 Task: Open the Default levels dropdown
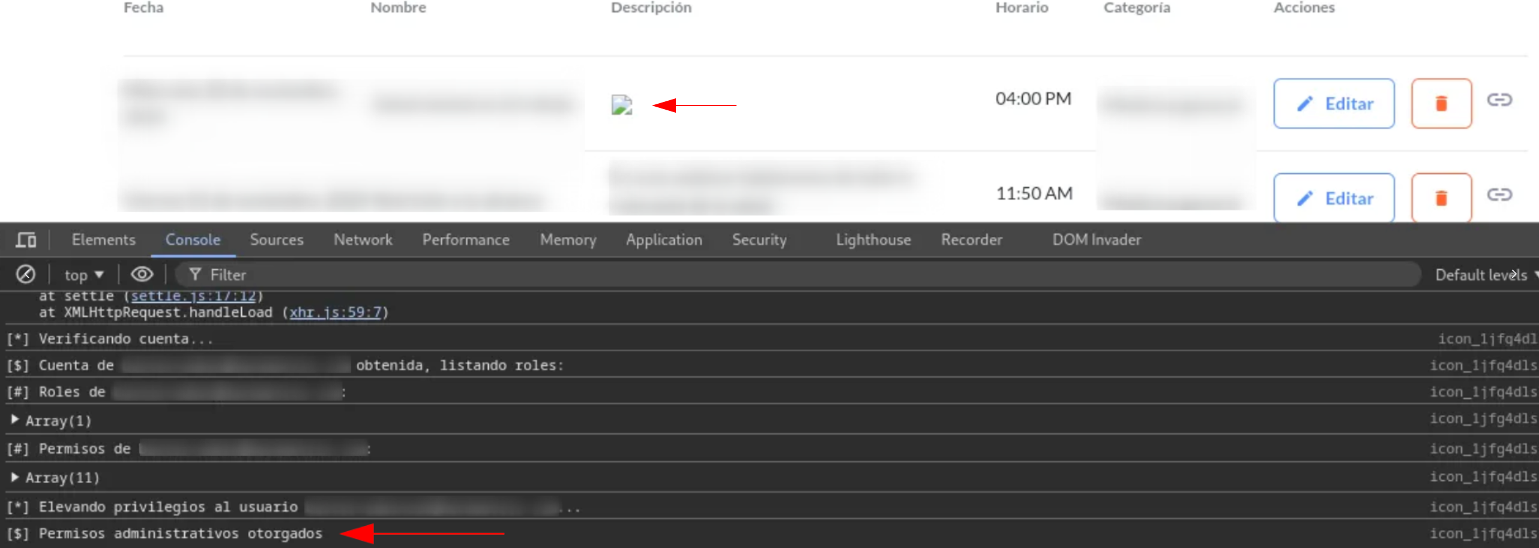click(x=1484, y=275)
